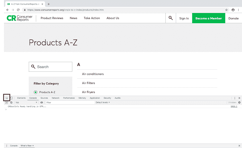The height and width of the screenshot is (148, 242).
Task: Open the Product Reviews navigation menu
Action: coord(52,18)
